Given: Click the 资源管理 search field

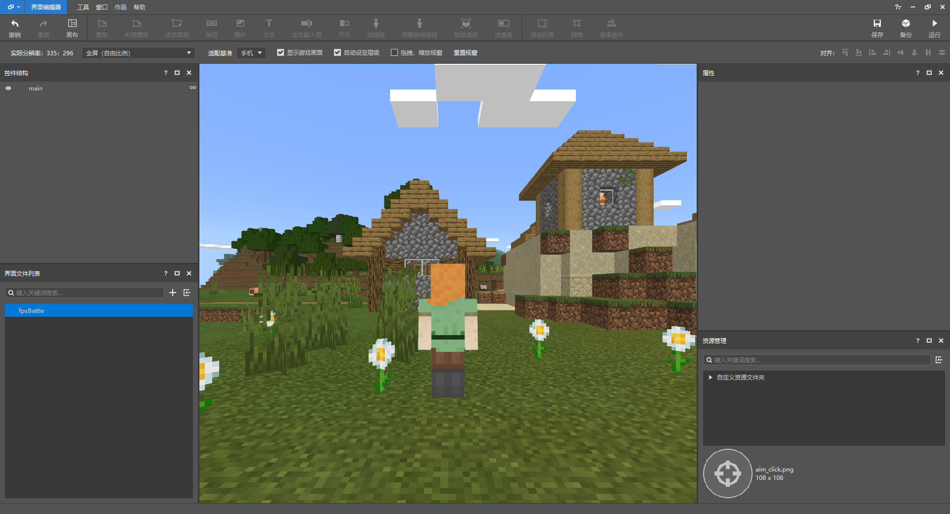Looking at the screenshot, I should click(x=817, y=360).
